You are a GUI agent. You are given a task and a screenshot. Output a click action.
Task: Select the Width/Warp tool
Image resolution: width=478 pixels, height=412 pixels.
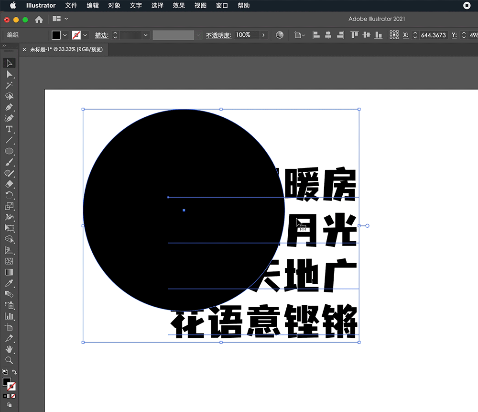click(x=9, y=217)
